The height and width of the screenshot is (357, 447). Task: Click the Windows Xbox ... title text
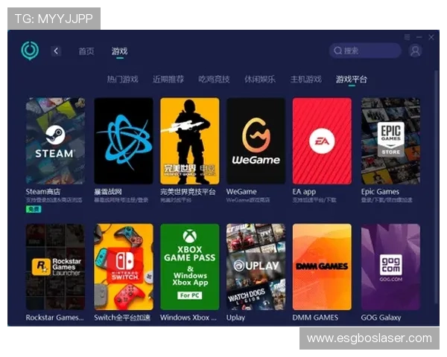188,318
